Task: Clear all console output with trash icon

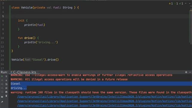Action: click(6, 96)
